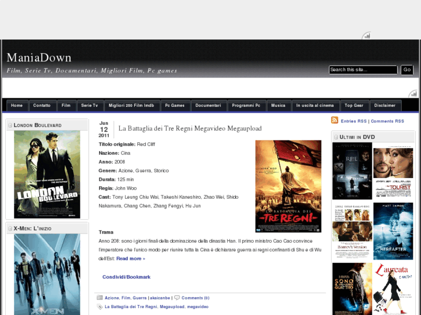Open the Pc Games section
This screenshot has height=315, width=421.
point(175,105)
